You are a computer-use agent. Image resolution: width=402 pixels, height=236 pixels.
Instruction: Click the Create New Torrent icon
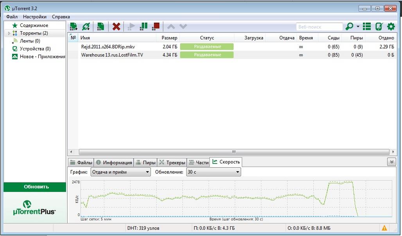pyautogui.click(x=100, y=27)
